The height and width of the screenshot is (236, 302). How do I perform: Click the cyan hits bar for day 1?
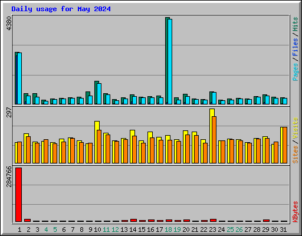pos(19,78)
